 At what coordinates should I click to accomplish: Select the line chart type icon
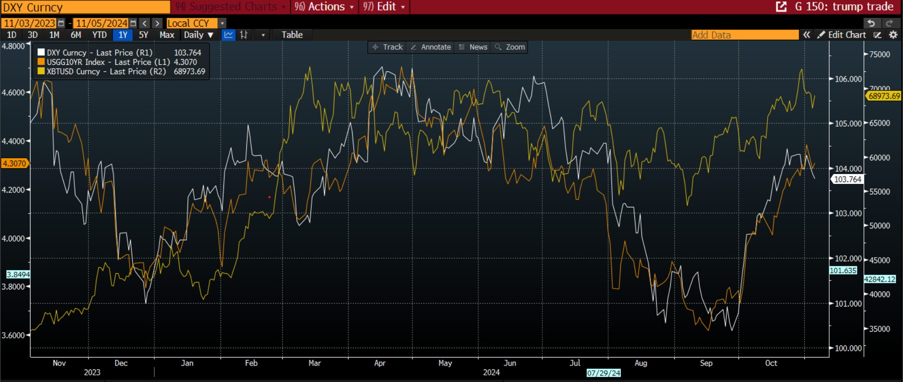click(x=229, y=35)
